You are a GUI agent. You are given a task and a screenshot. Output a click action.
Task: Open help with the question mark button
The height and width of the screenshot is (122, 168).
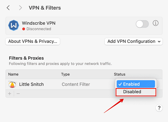(159, 108)
